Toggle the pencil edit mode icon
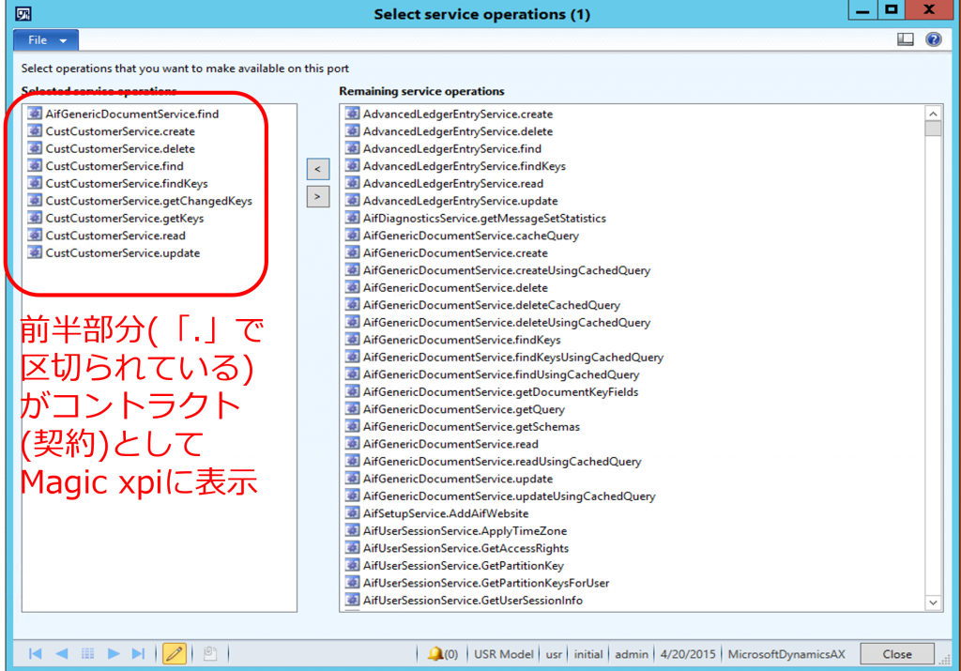Screen dimensions: 961x671 click(174, 653)
